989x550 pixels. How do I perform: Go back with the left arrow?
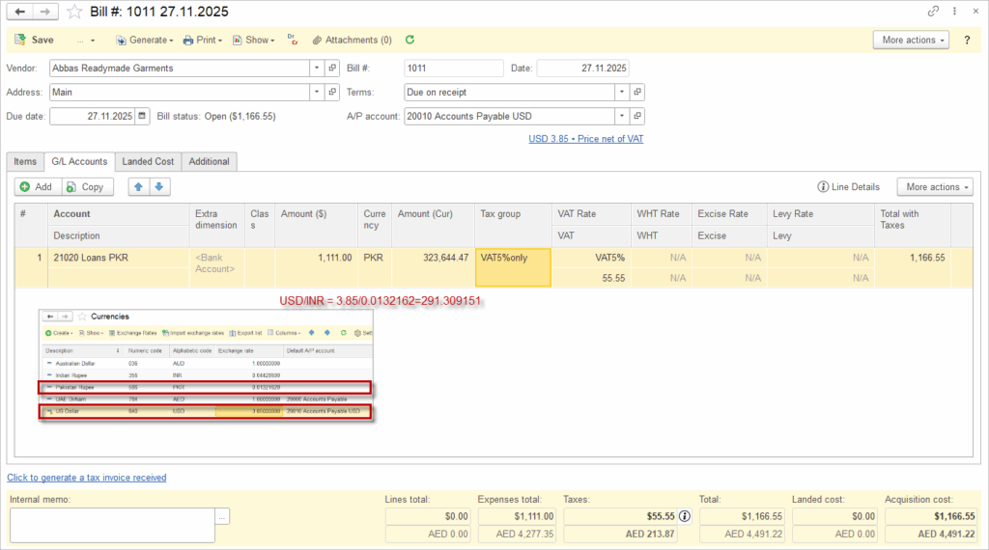[x=20, y=12]
